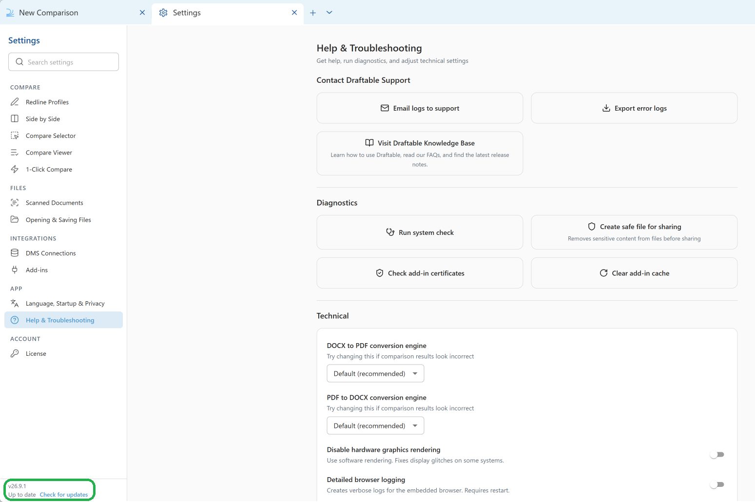
Task: Click Run system check button
Action: 420,232
